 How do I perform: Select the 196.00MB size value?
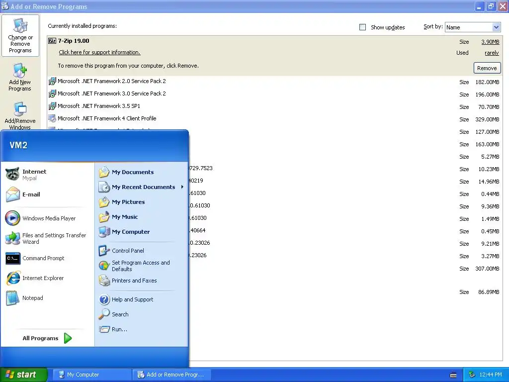pyautogui.click(x=487, y=95)
